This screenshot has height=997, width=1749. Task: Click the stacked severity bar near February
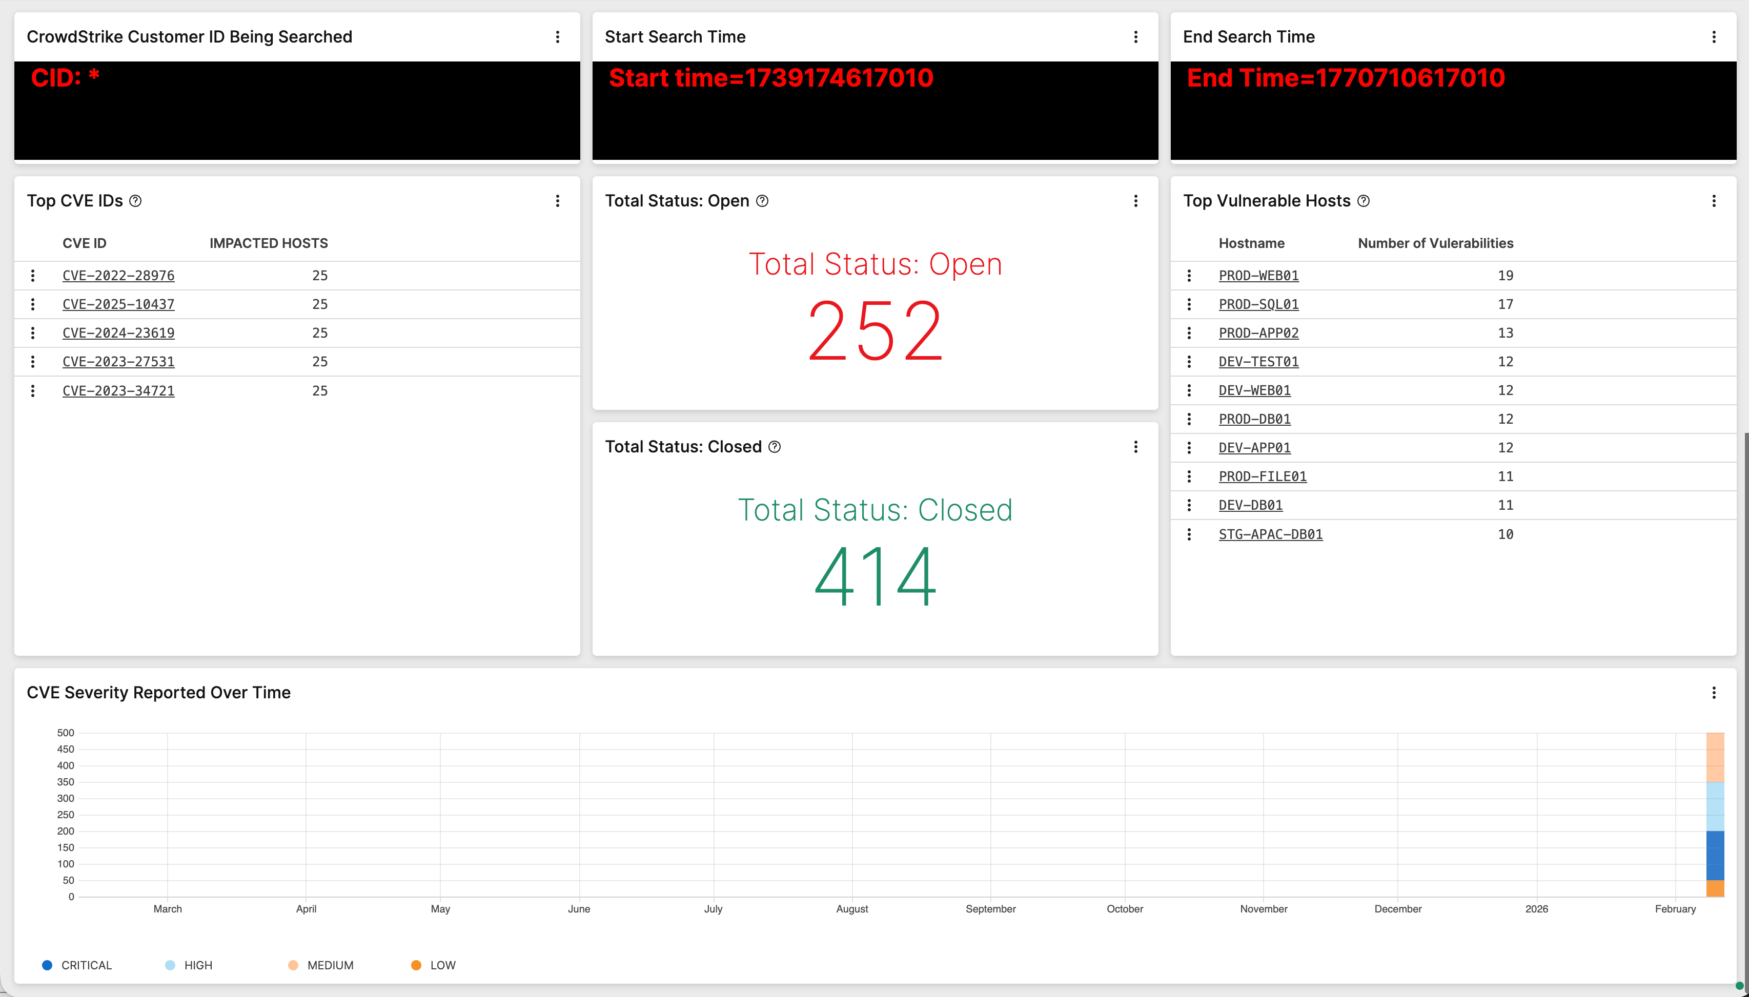click(x=1717, y=822)
